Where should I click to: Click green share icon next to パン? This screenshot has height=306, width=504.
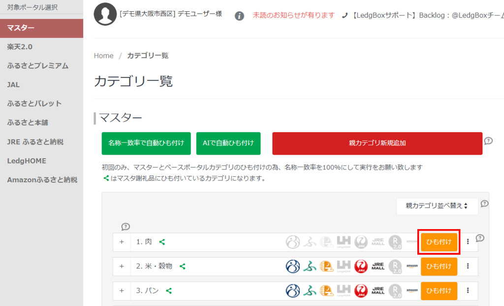point(169,291)
